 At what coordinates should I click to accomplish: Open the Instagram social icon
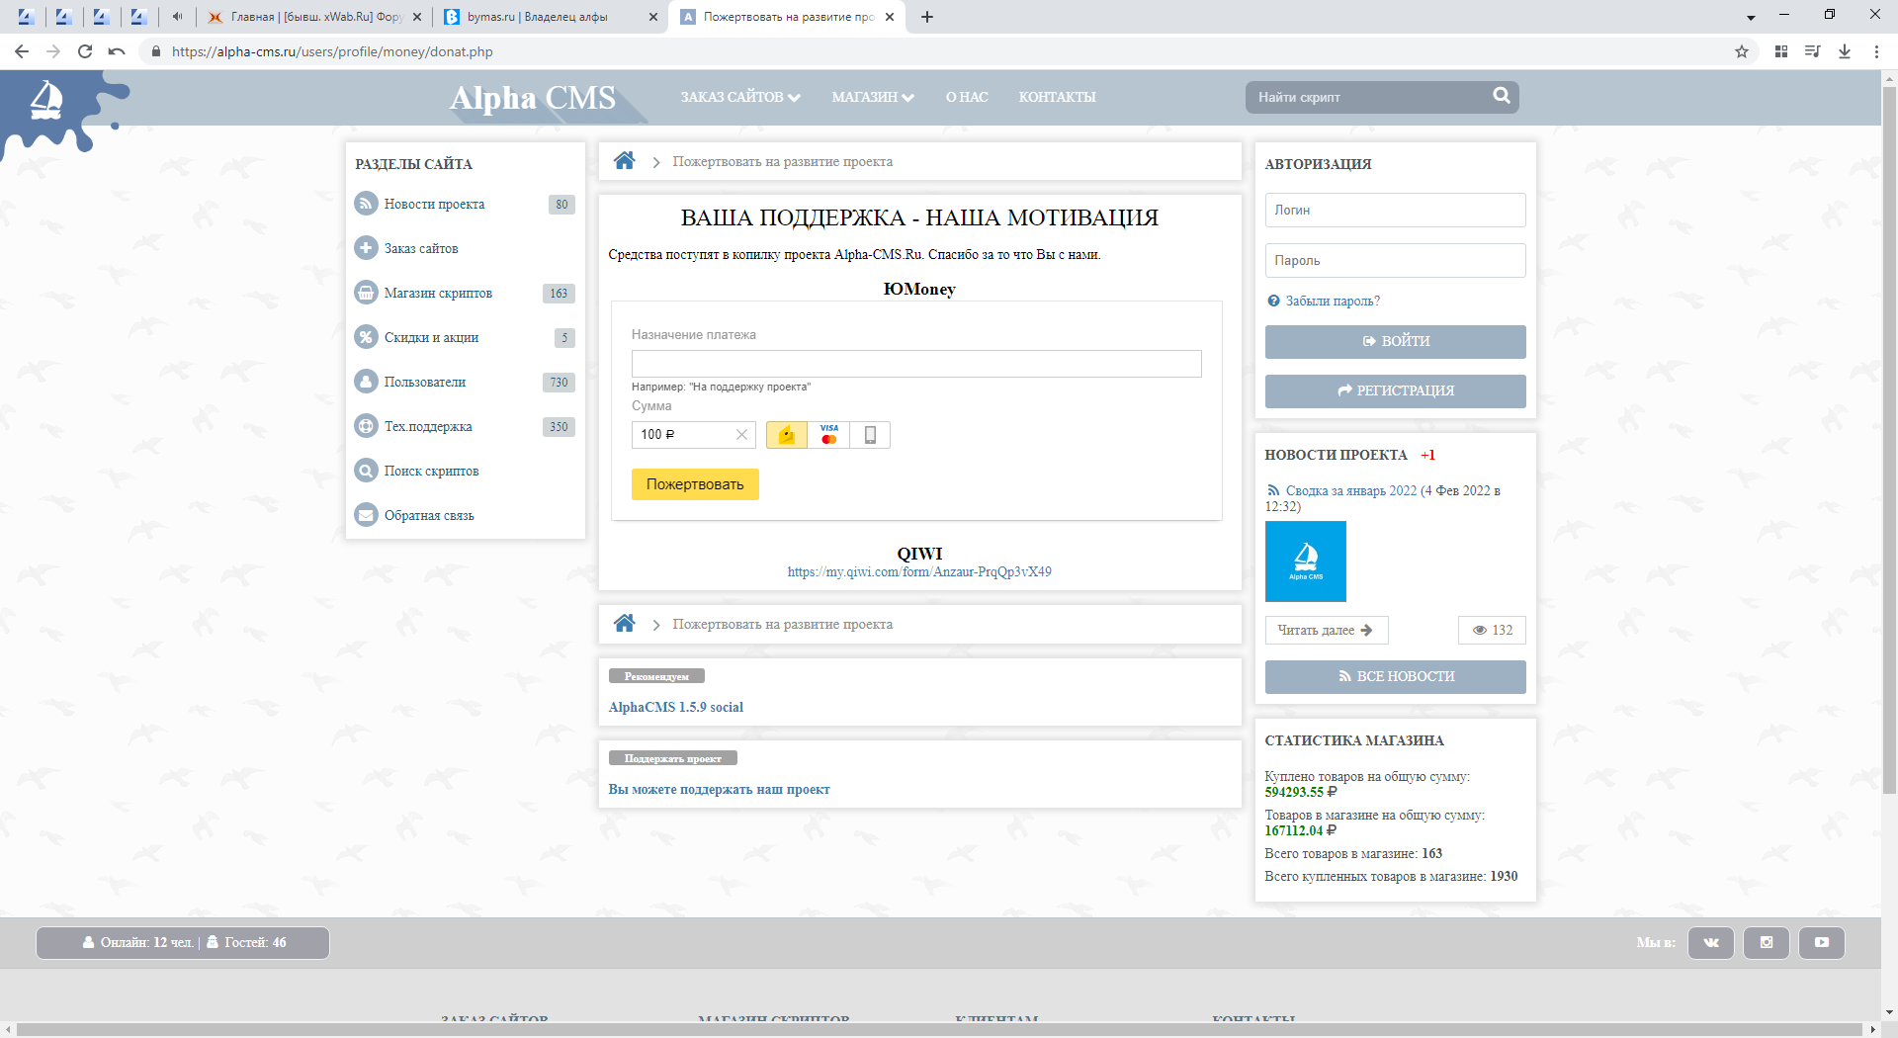tap(1766, 943)
